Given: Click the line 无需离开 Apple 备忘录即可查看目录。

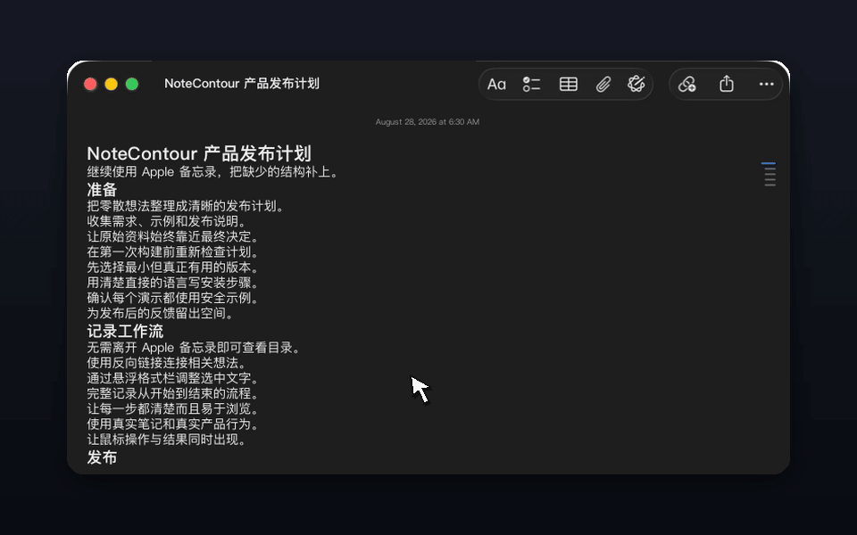Looking at the screenshot, I should click(196, 348).
